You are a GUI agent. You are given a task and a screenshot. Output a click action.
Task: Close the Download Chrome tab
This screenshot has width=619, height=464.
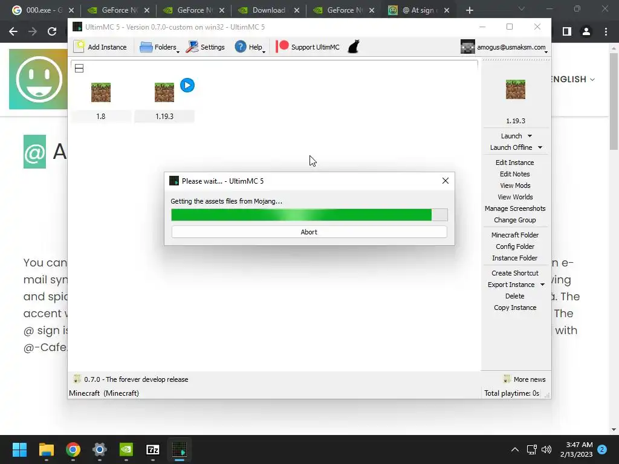point(297,10)
